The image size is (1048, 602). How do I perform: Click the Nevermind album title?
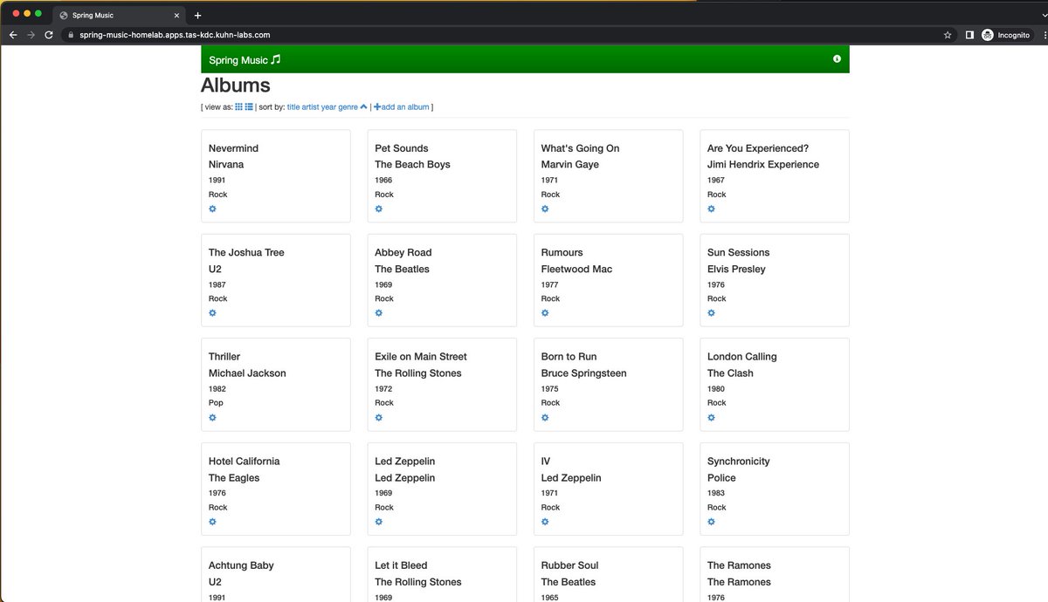pos(233,148)
